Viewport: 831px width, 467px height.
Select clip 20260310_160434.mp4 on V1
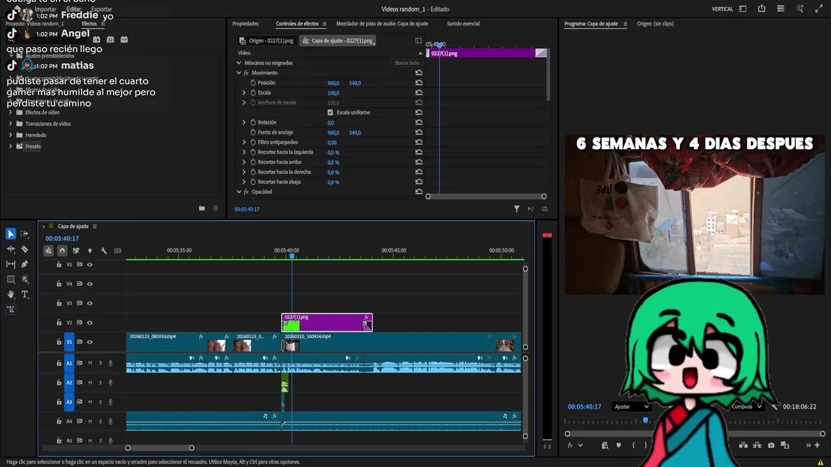pos(390,342)
